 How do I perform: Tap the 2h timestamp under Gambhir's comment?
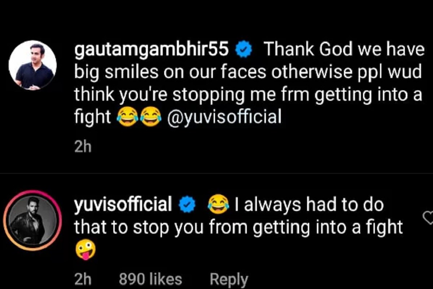click(83, 148)
